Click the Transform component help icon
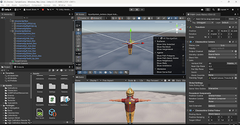240x125 pixels. tap(230, 27)
